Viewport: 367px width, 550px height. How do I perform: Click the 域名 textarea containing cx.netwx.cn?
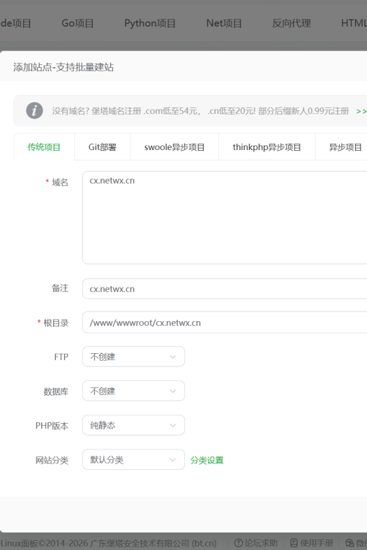tap(225, 218)
